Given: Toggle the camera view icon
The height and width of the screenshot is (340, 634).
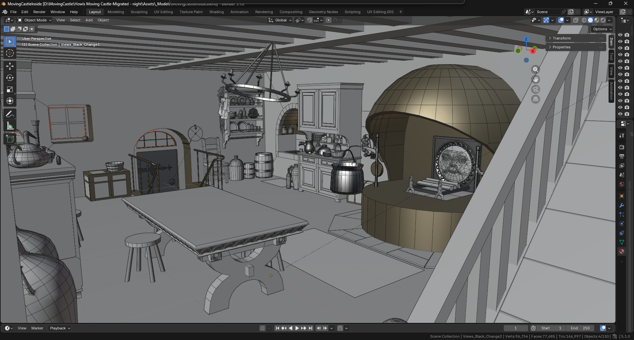Looking at the screenshot, I should pyautogui.click(x=535, y=89).
